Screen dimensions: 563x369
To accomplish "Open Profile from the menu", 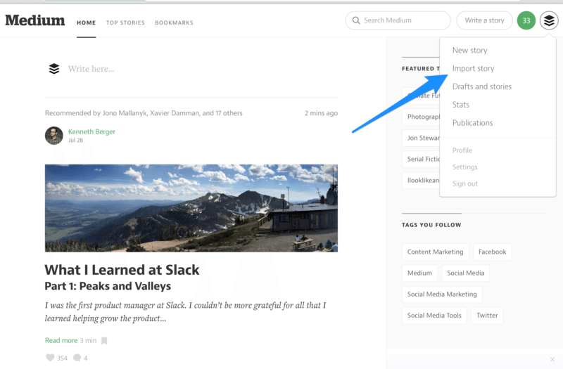I will tap(462, 150).
